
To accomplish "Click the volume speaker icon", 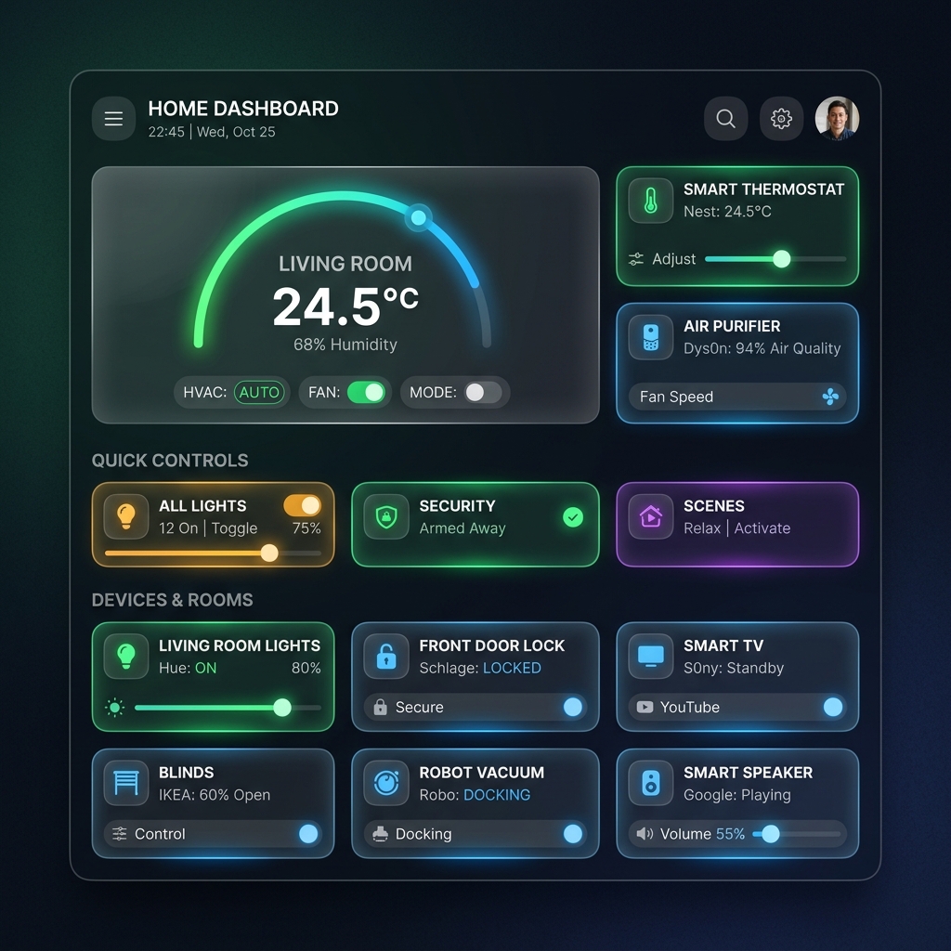I will pyautogui.click(x=645, y=834).
